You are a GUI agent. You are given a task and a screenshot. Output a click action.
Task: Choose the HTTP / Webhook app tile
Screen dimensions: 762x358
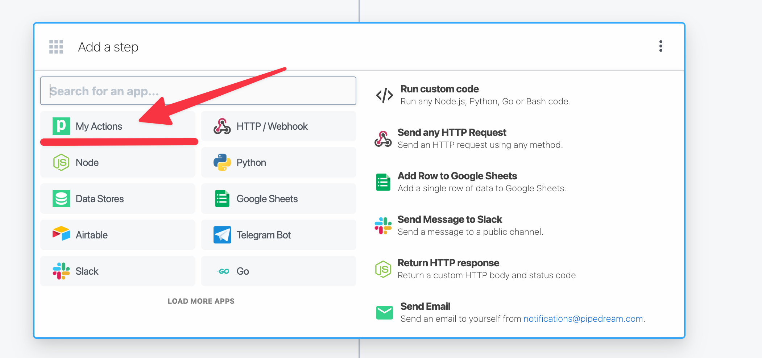(279, 126)
